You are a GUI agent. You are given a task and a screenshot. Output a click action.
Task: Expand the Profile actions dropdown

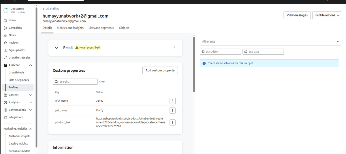327,15
